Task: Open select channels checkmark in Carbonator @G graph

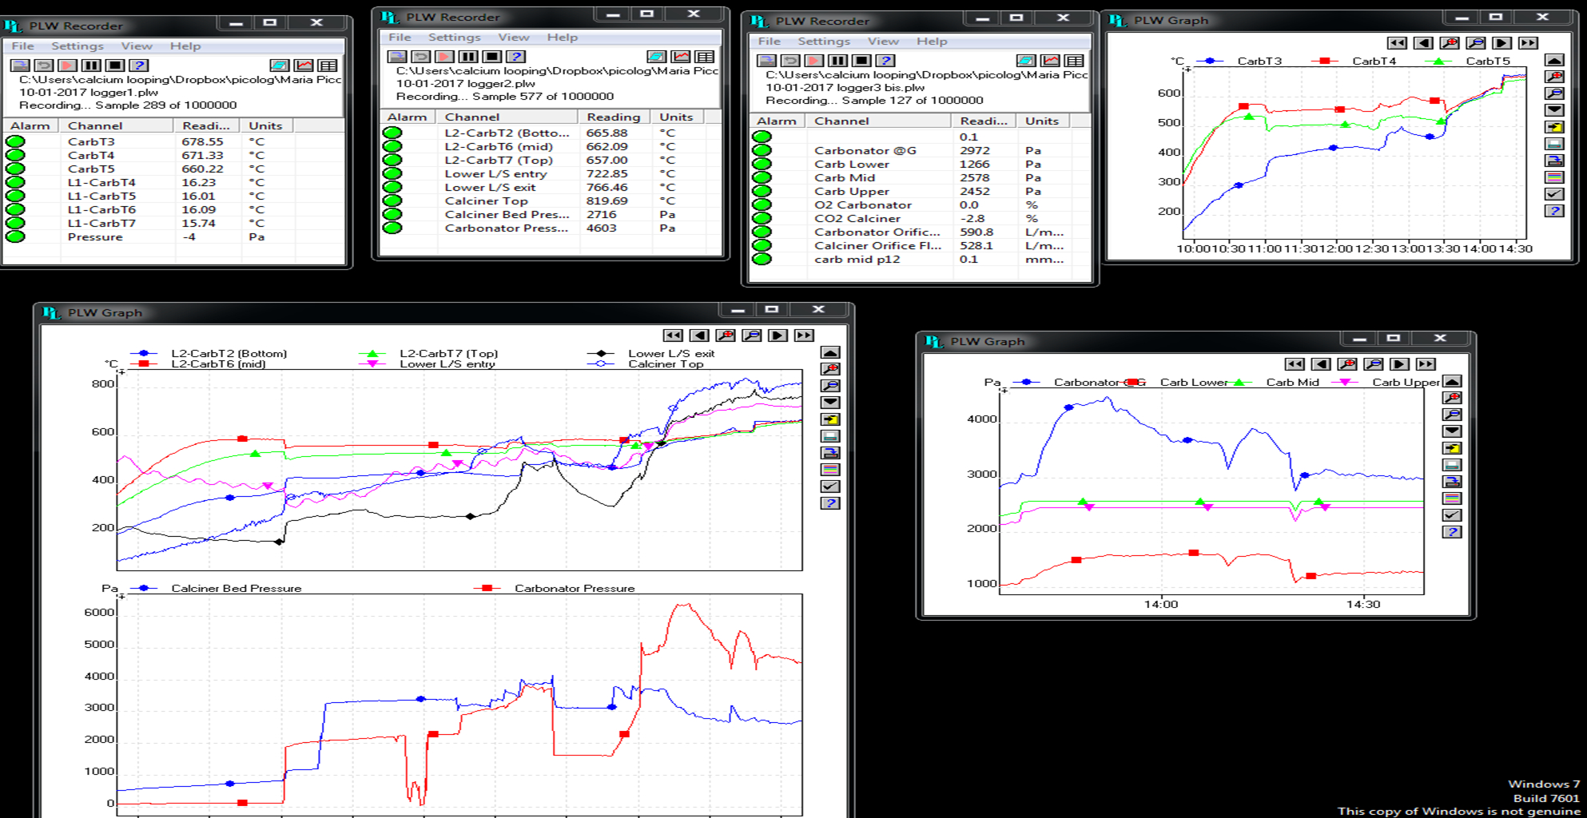Action: (x=1452, y=515)
